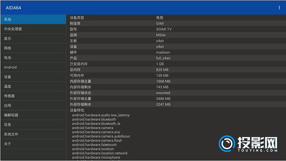Select the 产品 row label
The height and width of the screenshot is (161, 286).
click(73, 58)
